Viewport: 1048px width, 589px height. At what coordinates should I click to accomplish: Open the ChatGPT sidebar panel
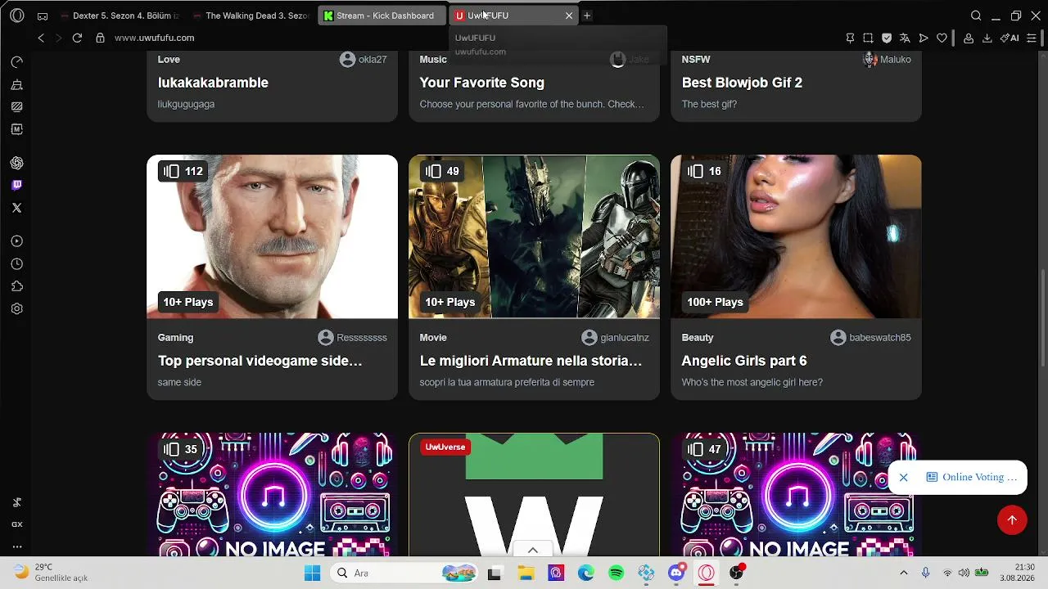coord(17,163)
